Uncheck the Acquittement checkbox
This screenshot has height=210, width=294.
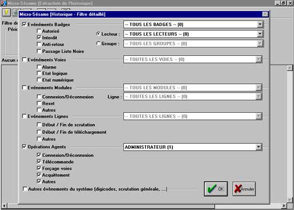click(x=39, y=175)
